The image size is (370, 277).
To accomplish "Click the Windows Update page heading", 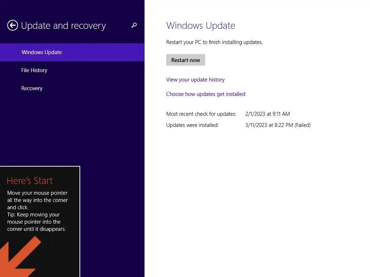I will click(201, 26).
